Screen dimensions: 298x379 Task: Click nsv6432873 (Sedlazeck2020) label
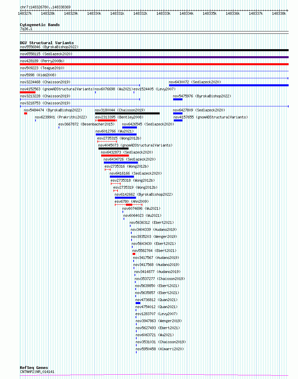coord(127,152)
